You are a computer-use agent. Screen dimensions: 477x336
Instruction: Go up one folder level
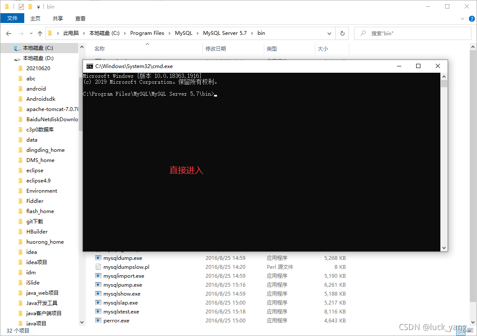pyautogui.click(x=40, y=34)
